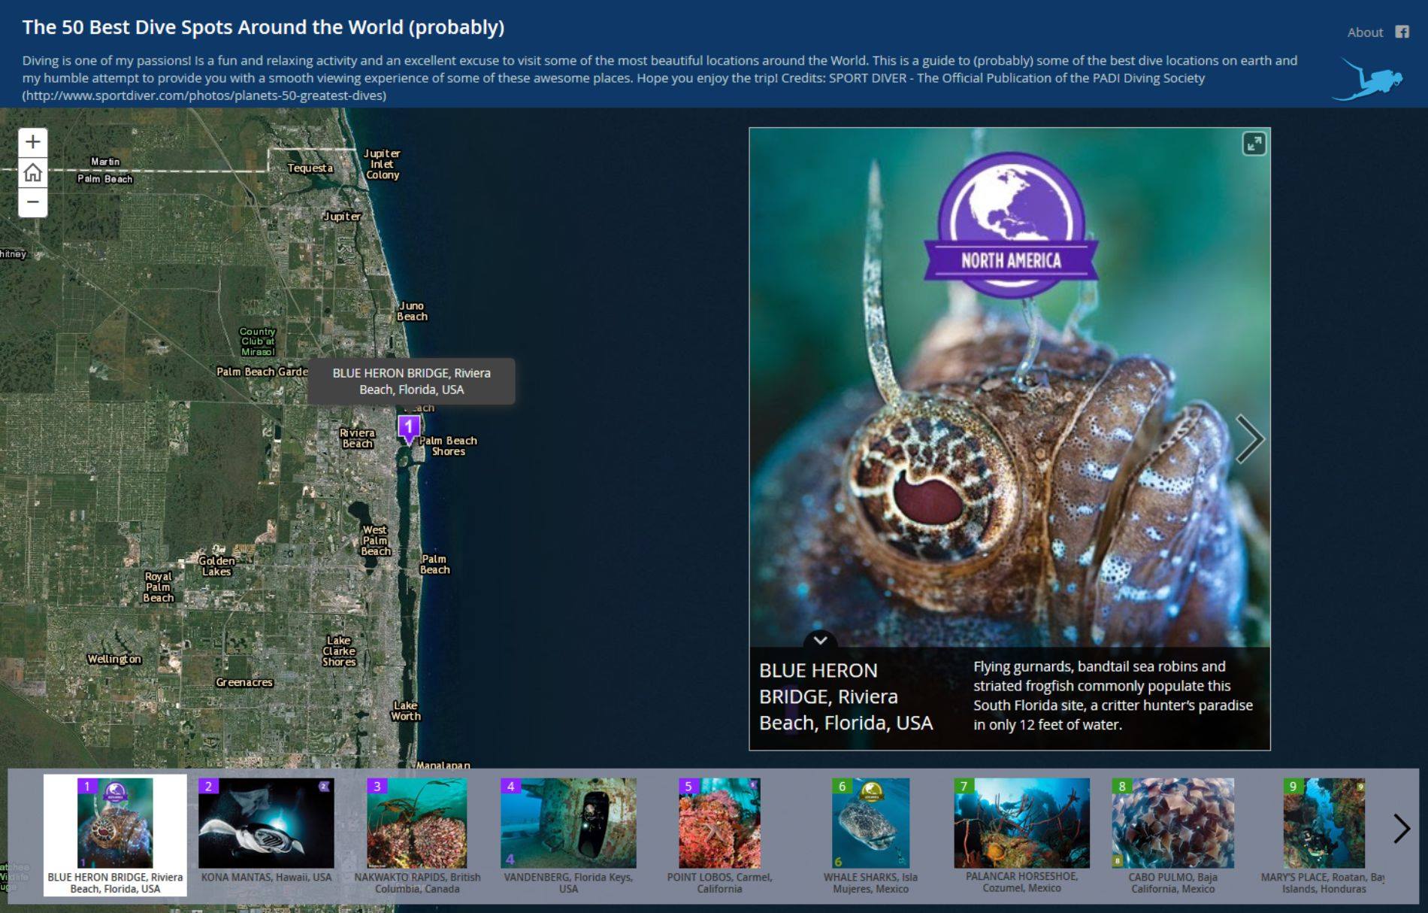Click the Palm Beach Shores label

(448, 446)
